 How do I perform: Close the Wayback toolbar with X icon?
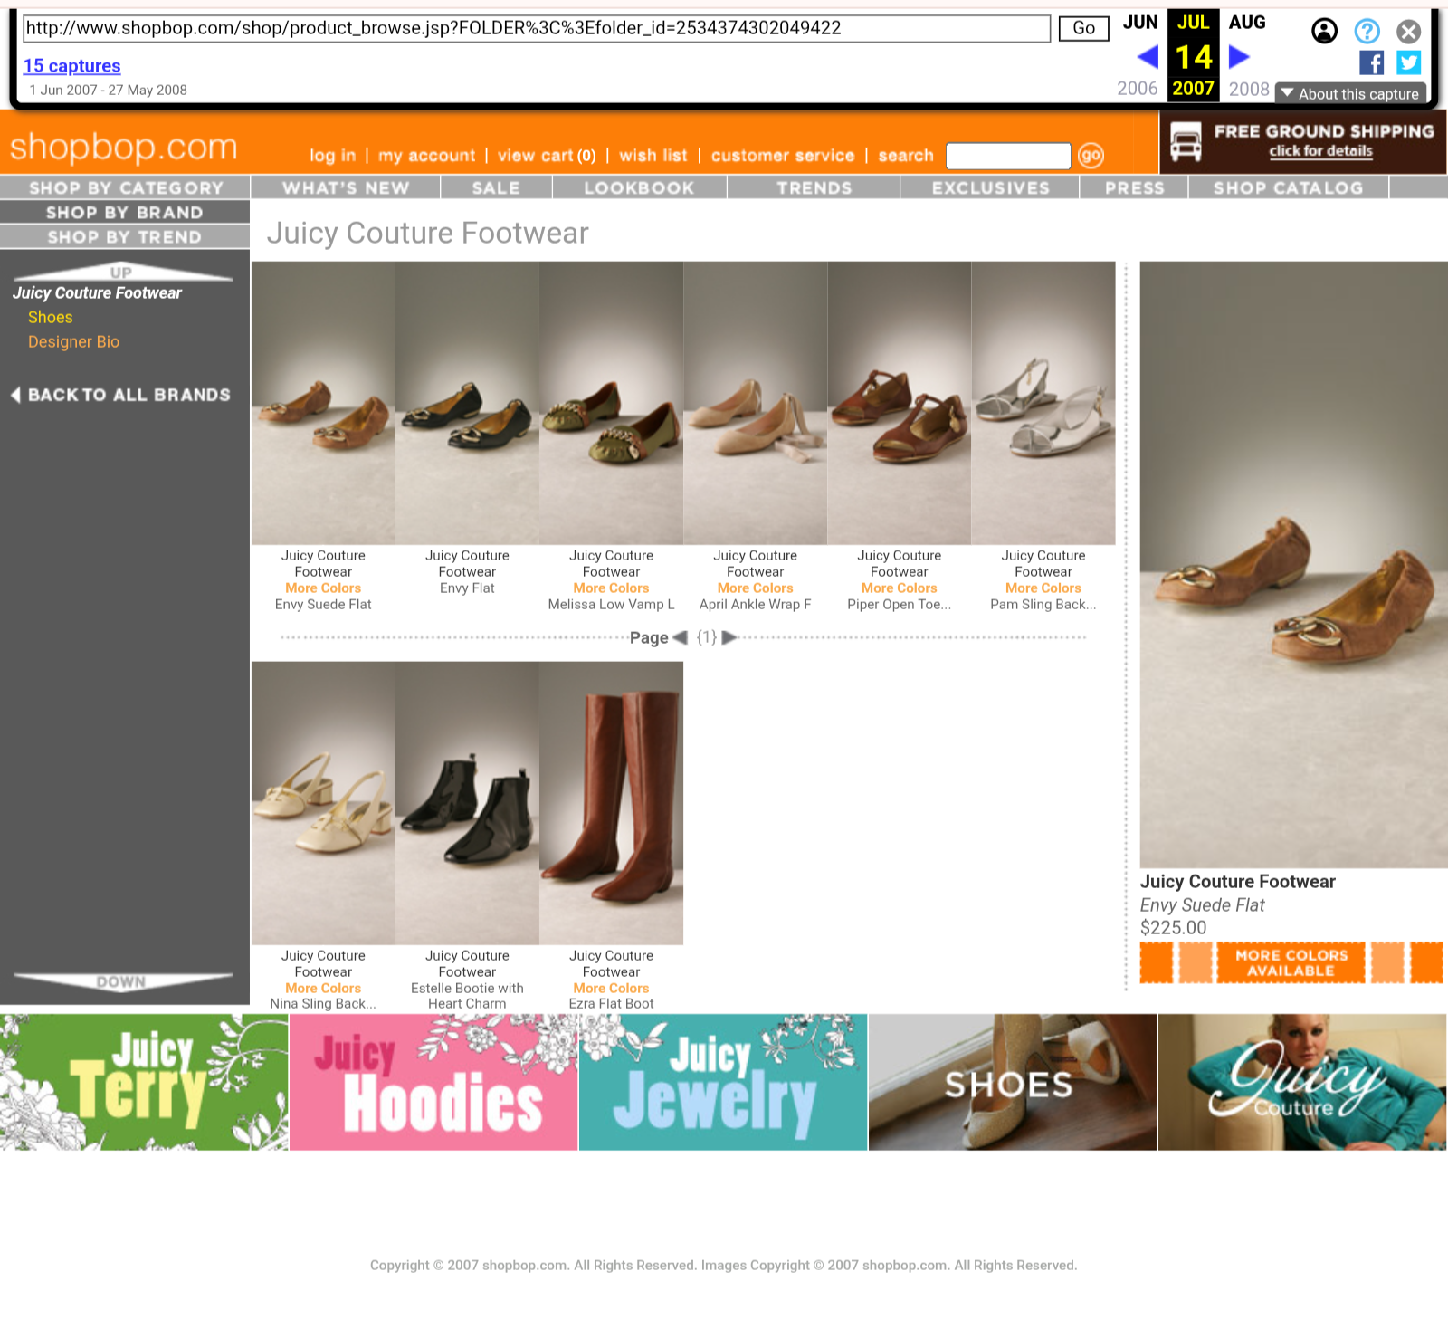(x=1408, y=32)
